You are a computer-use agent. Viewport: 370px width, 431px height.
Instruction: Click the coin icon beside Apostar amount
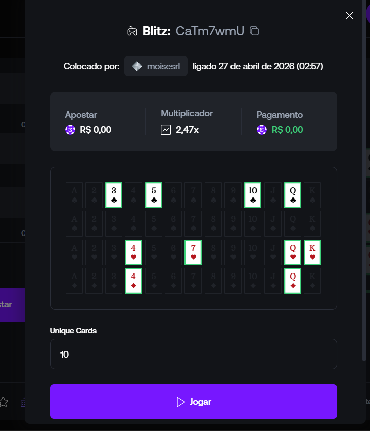70,130
